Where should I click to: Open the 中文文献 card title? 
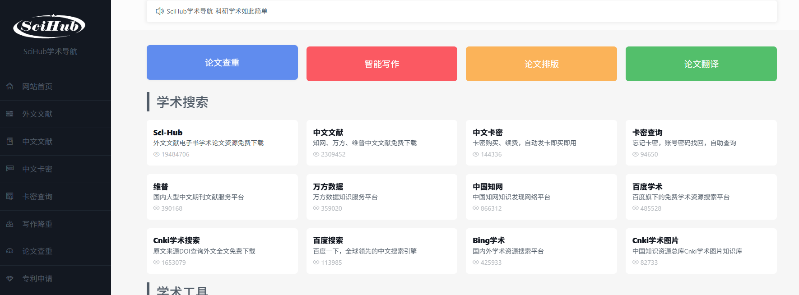(328, 133)
